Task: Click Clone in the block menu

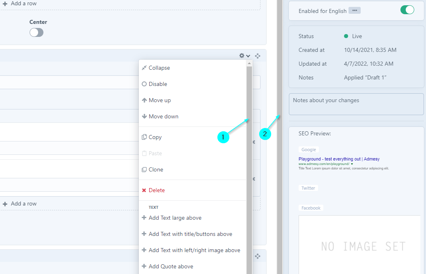Action: click(x=192, y=169)
